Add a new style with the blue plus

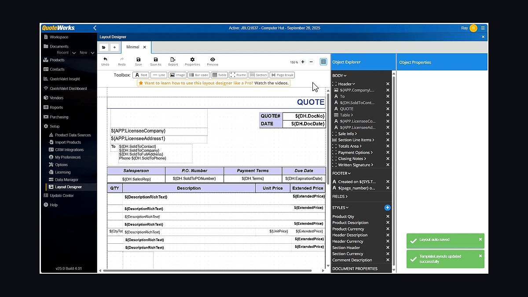[x=387, y=208]
